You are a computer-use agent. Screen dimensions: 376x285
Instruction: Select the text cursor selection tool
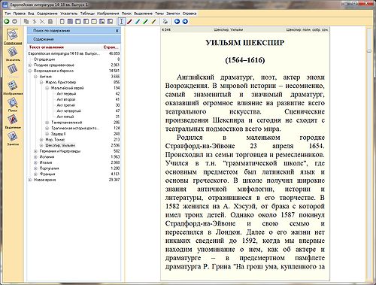pyautogui.click(x=122, y=22)
